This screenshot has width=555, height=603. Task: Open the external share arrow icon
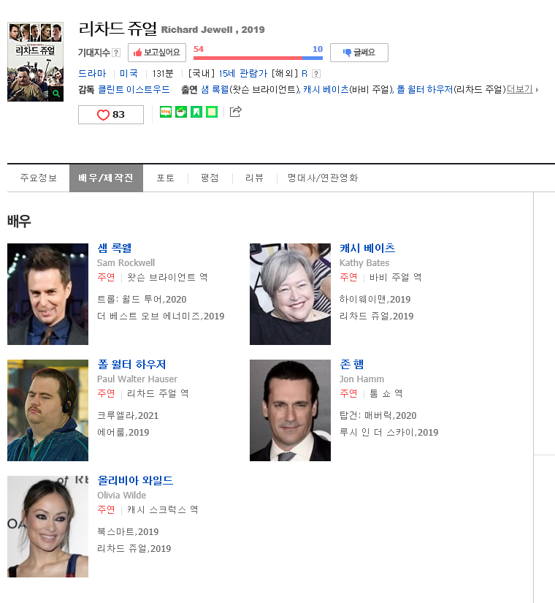[235, 112]
